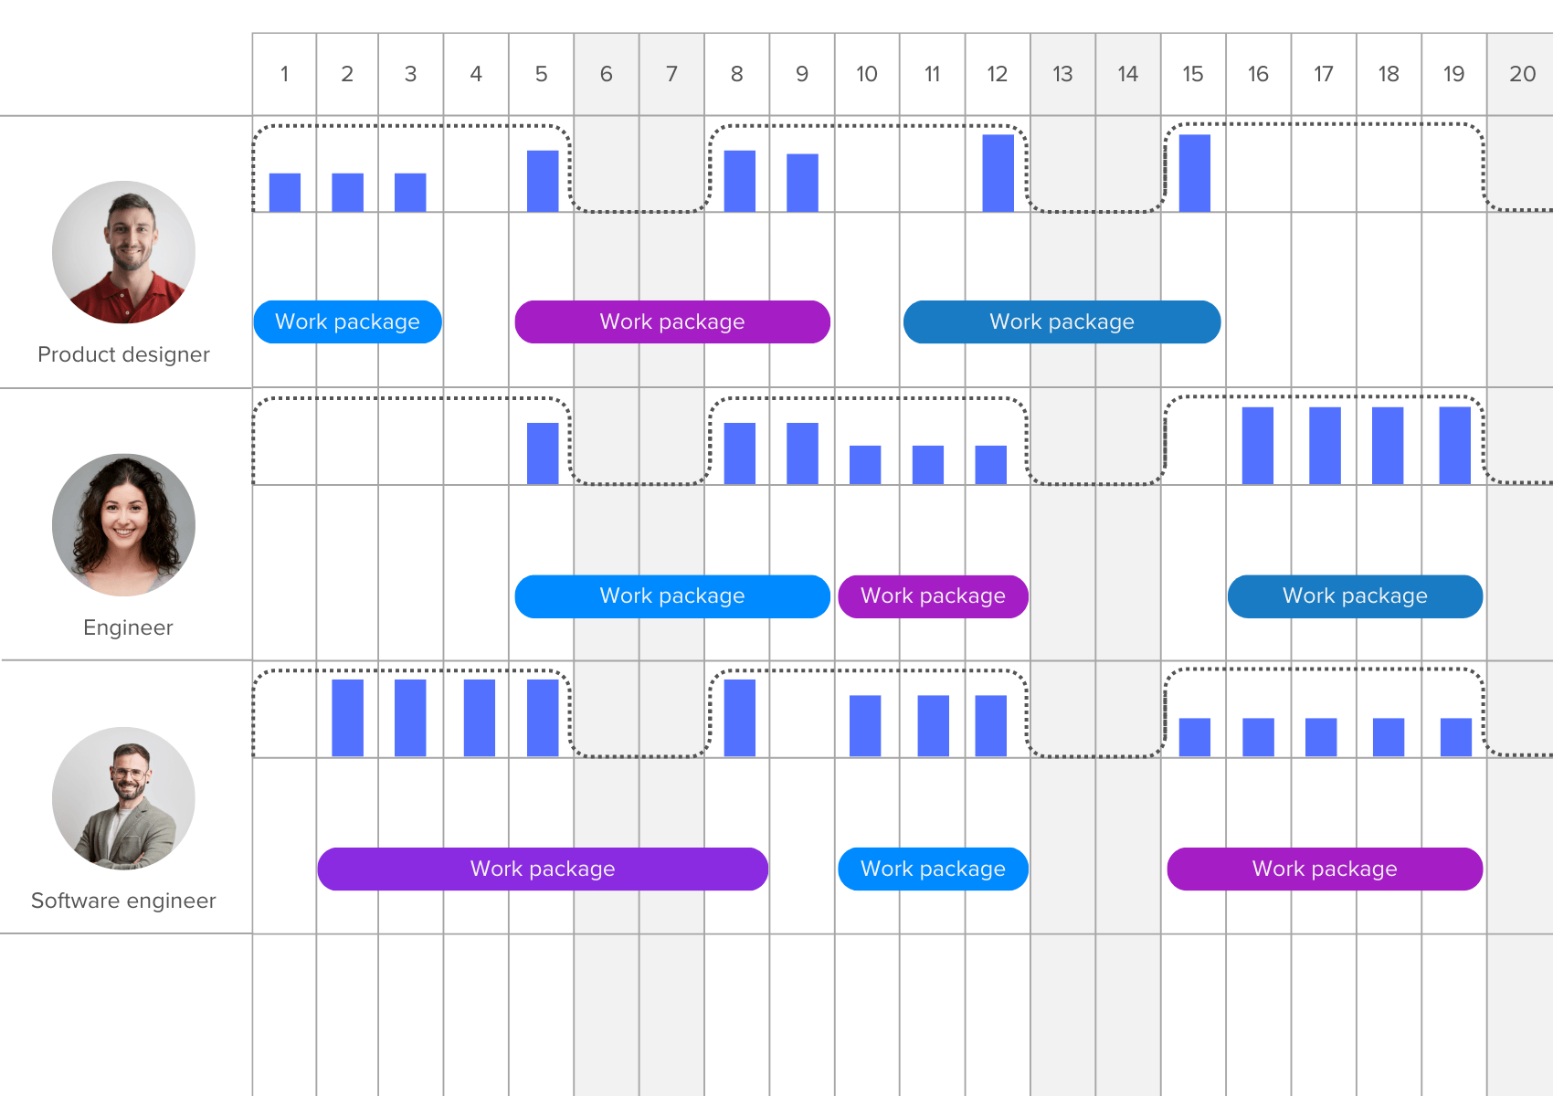The height and width of the screenshot is (1096, 1553).
Task: Click Engineer's workload bar on day 8
Action: click(740, 453)
